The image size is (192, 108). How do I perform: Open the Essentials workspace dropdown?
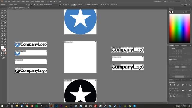coord(158,1)
